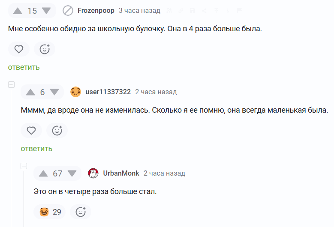Viewport: 334px width, 227px height.
Task: Downvote UrbanMonk's comment
Action: click(x=72, y=173)
